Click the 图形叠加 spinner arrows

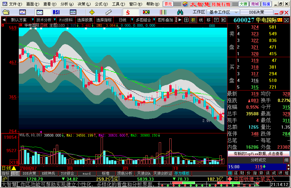[176, 20]
